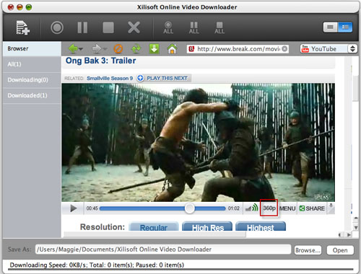Play the video with play button
Viewport: 361px width, 274px height.
pyautogui.click(x=74, y=208)
